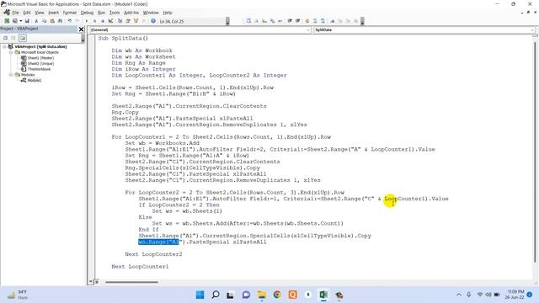Viewport: 539px width, 303px height.
Task: Close the Project - VBAProject panel
Action: [x=82, y=29]
